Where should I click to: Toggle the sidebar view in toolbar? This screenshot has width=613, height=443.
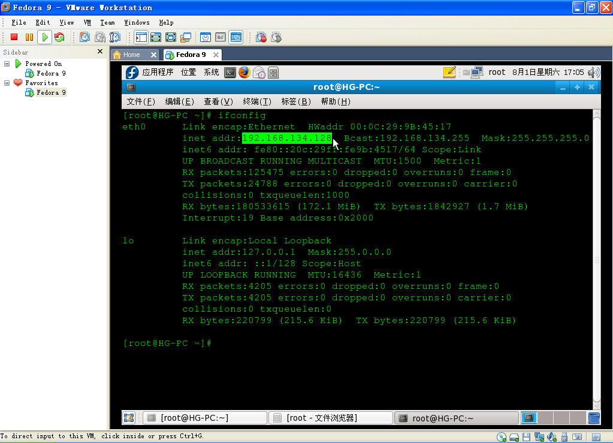point(141,37)
